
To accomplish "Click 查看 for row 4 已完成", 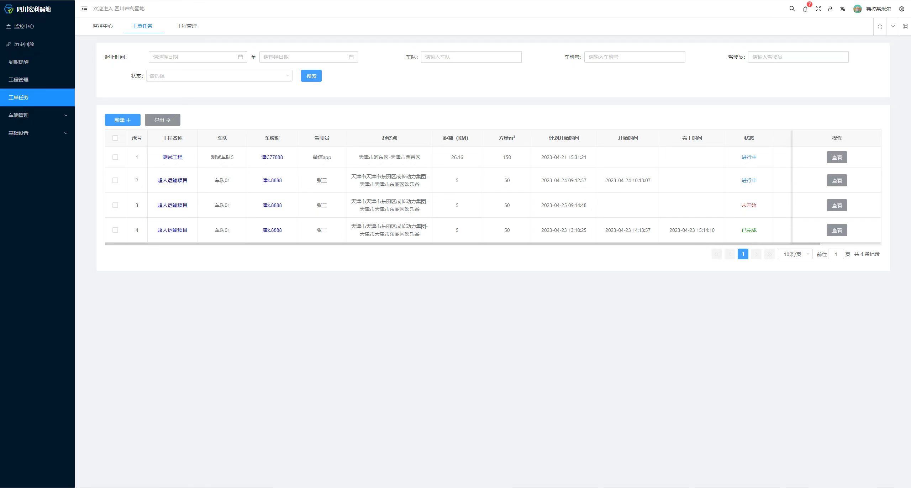I will coord(837,230).
